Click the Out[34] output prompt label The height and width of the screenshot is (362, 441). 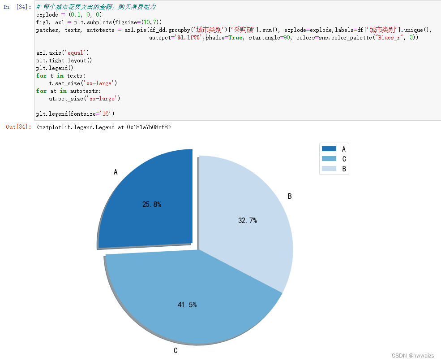(x=18, y=127)
